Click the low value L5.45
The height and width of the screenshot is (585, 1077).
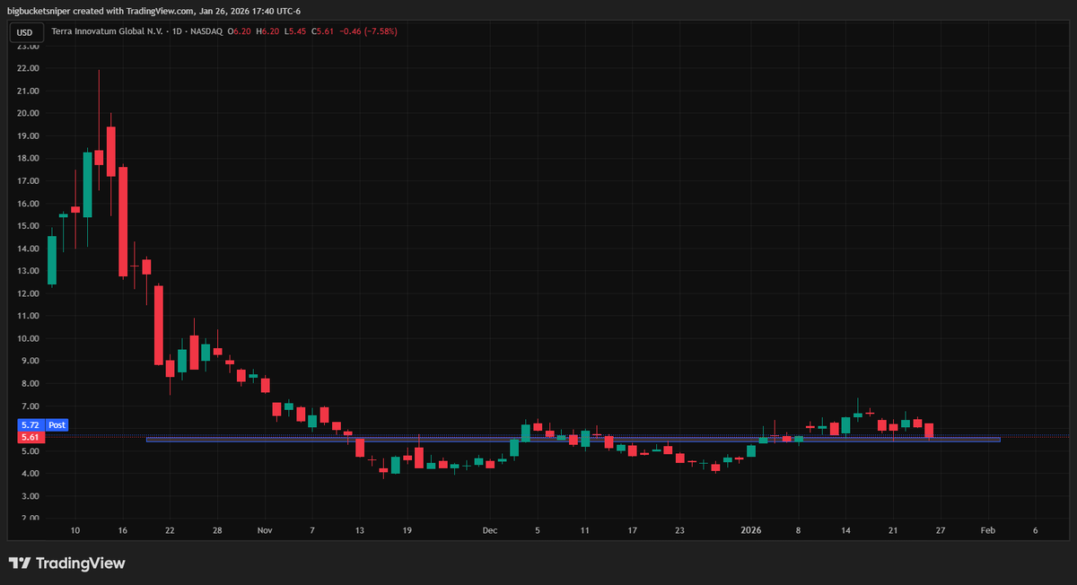(x=294, y=31)
